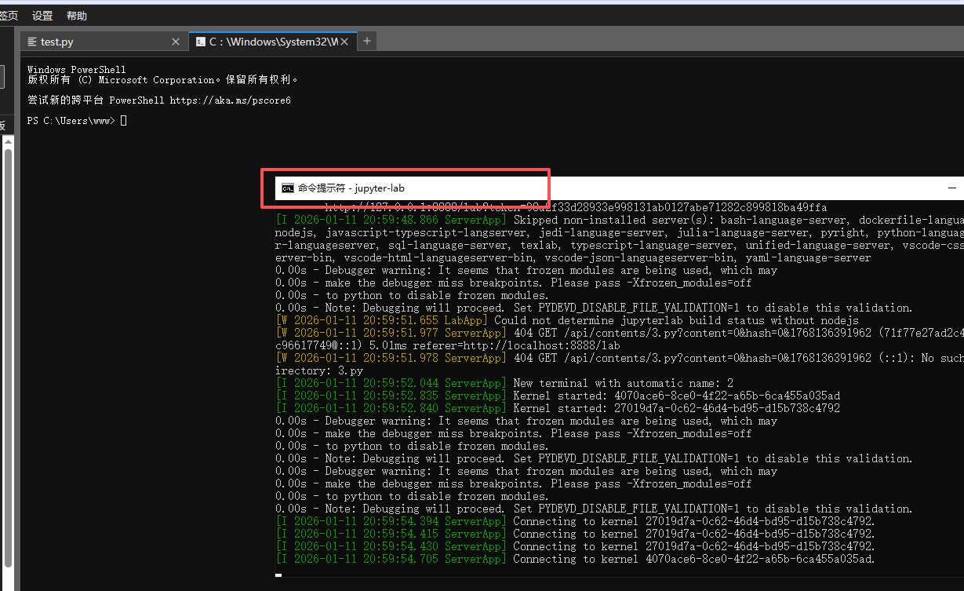Minimize the 命令提示符 - jupyter-lab window
964x591 pixels.
[951, 188]
